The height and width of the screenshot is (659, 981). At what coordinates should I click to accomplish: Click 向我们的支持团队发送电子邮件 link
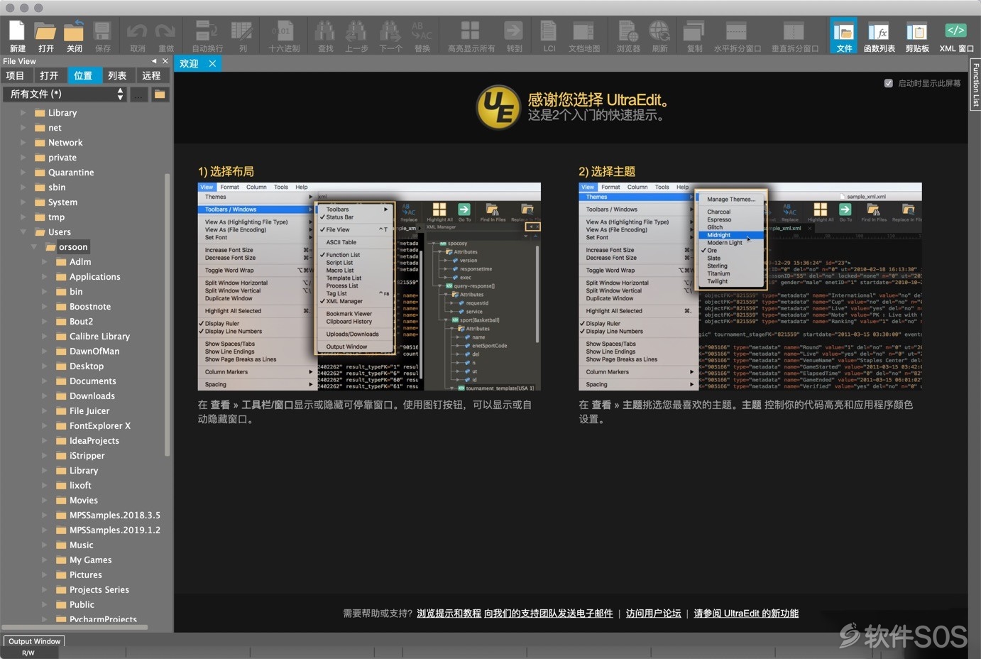(x=549, y=613)
